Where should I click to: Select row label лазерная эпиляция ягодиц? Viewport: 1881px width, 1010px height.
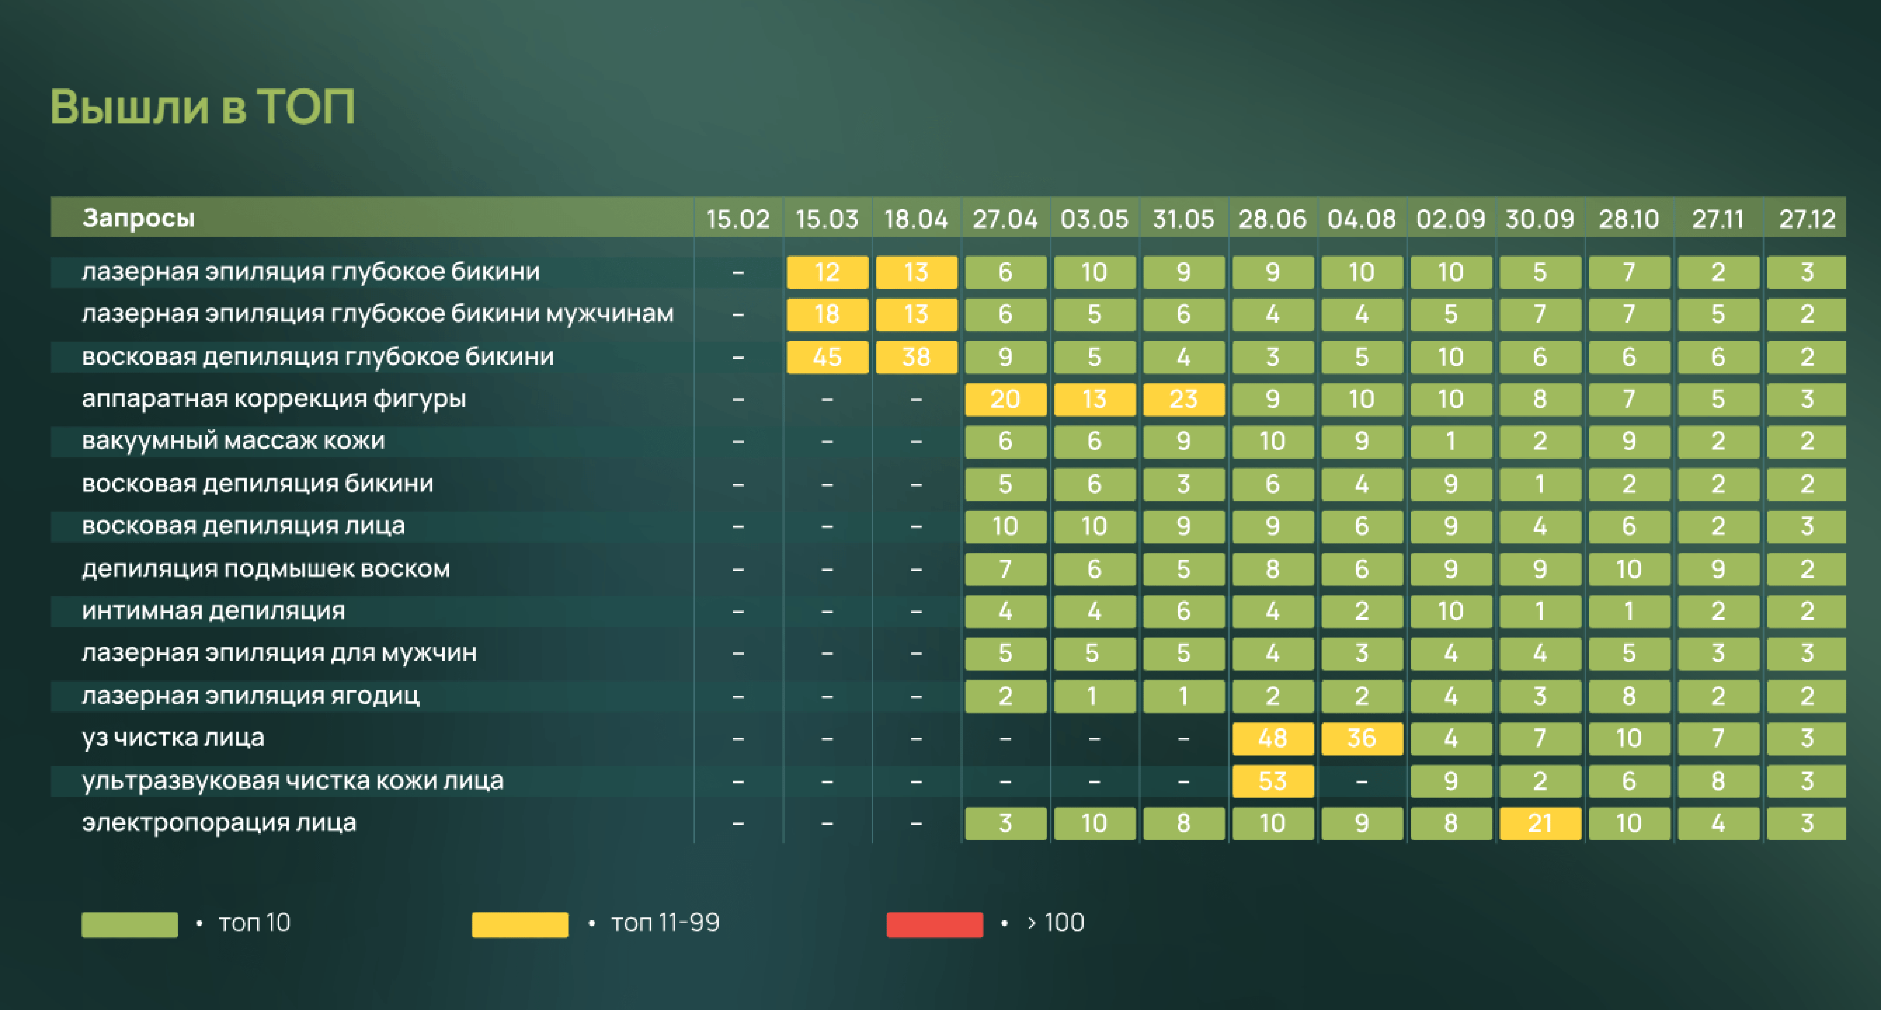[251, 695]
